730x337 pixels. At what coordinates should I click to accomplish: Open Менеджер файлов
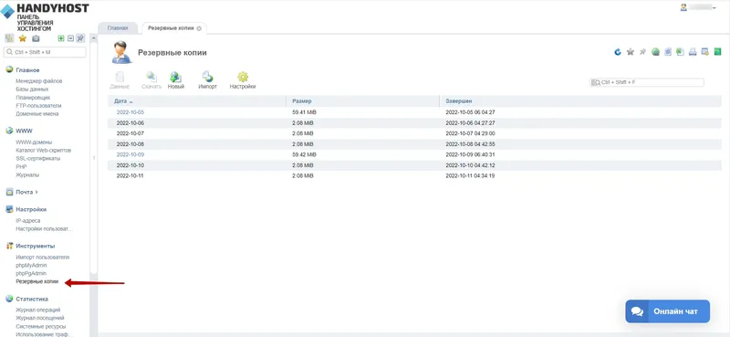coord(39,81)
